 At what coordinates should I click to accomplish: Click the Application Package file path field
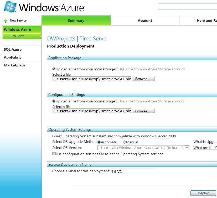coord(92,79)
